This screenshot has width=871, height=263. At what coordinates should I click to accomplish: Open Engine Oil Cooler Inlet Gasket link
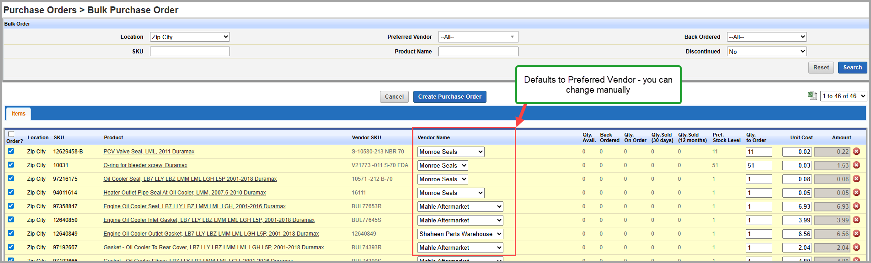209,220
